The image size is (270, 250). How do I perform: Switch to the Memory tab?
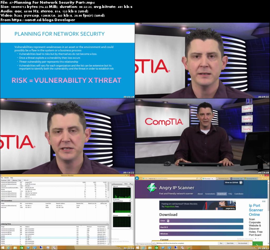[x=15, y=180]
